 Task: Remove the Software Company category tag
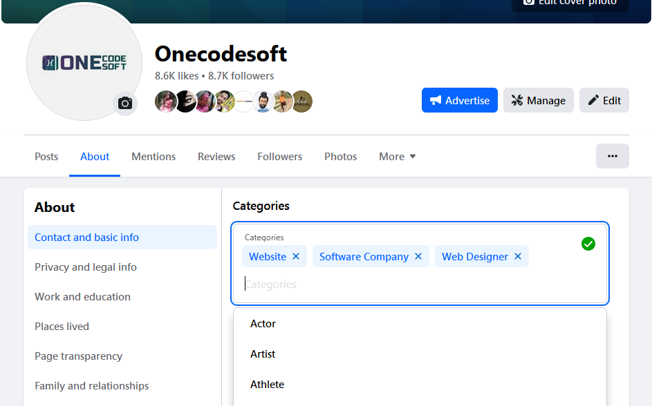pos(418,256)
